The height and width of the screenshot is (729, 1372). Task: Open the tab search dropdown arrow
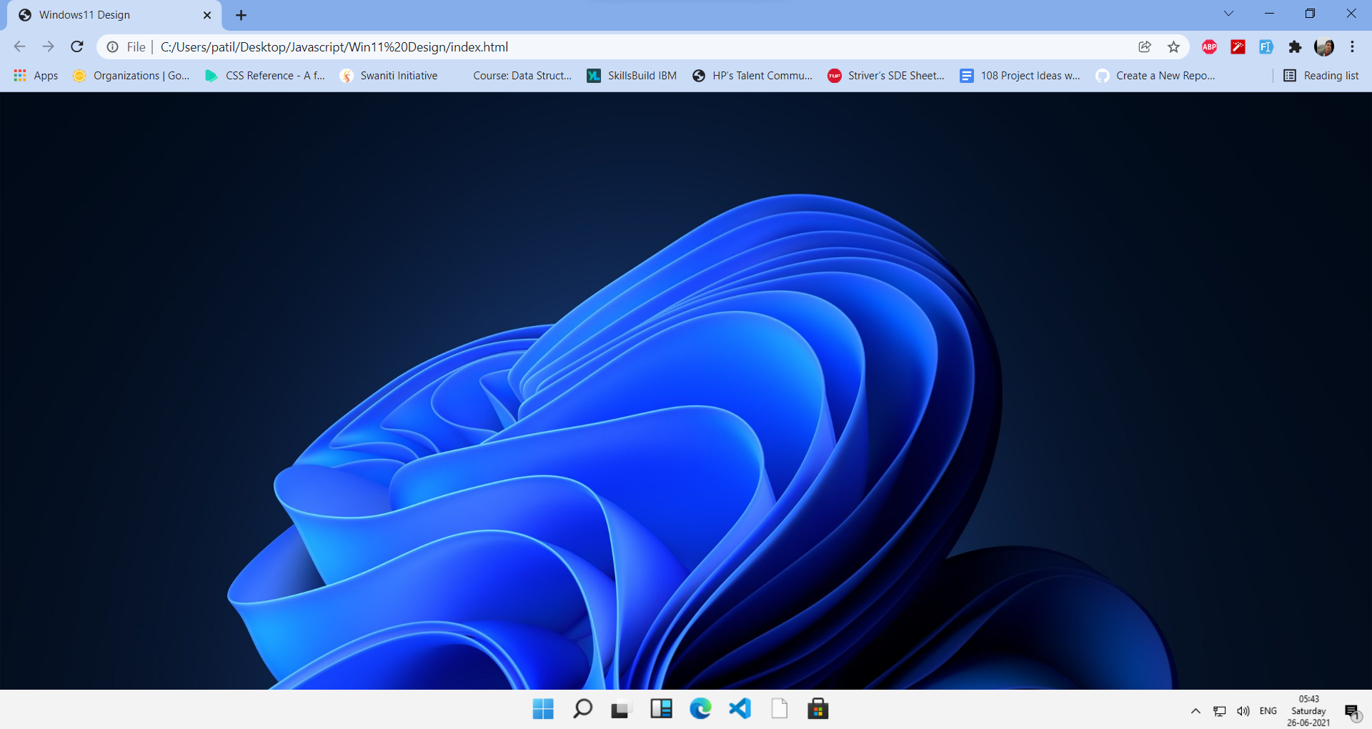(x=1229, y=13)
